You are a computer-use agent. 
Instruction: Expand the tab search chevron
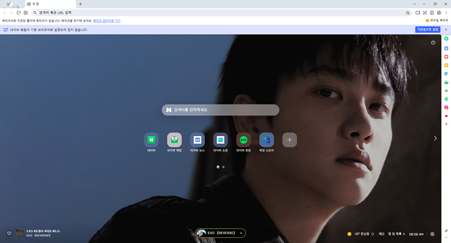415,4
